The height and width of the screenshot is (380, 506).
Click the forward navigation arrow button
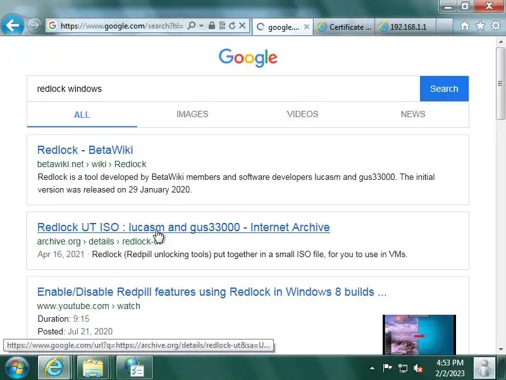(x=34, y=25)
